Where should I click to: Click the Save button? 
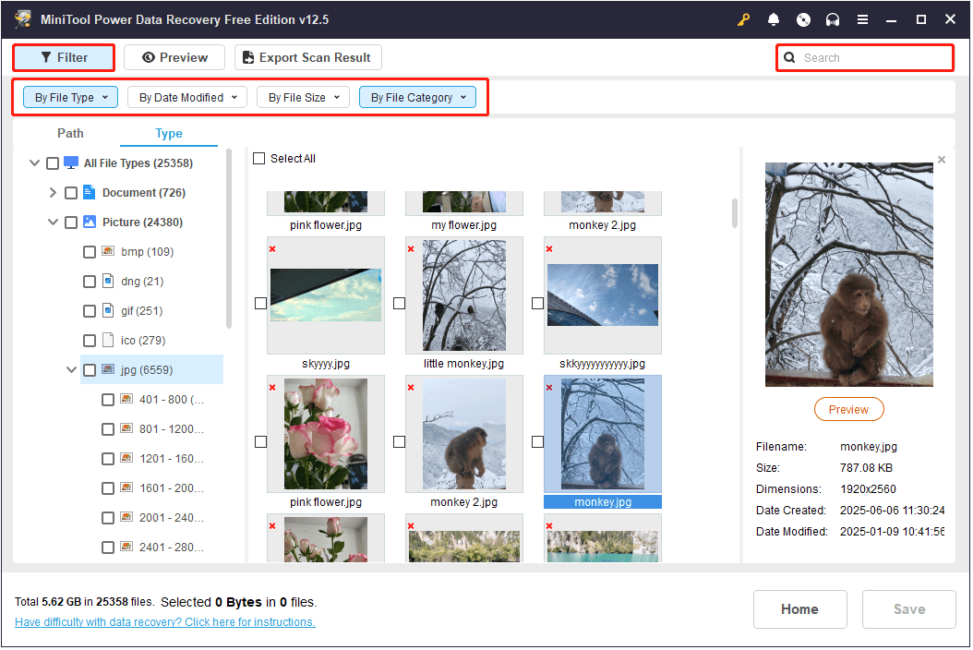908,609
